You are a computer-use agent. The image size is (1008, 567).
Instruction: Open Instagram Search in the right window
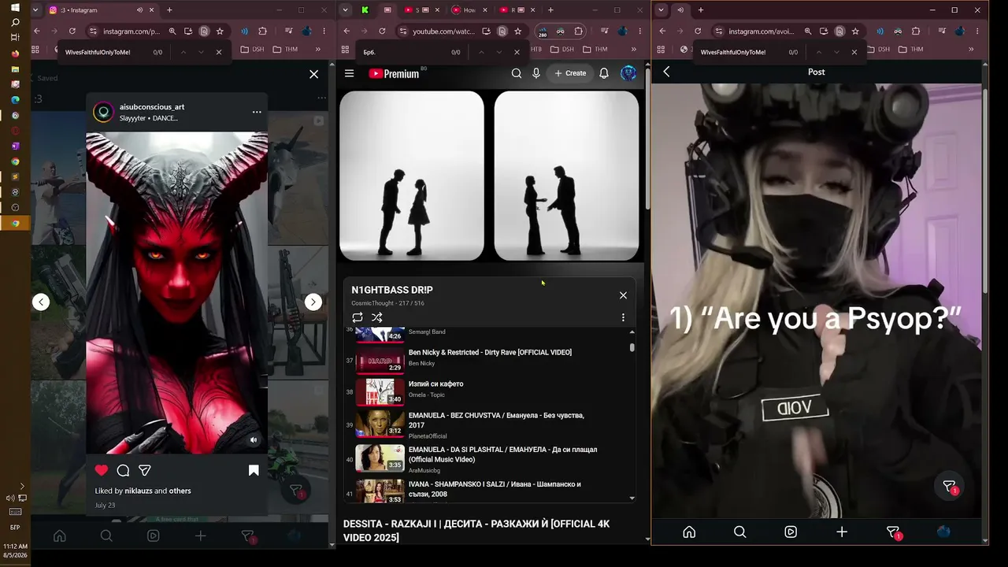pyautogui.click(x=739, y=532)
